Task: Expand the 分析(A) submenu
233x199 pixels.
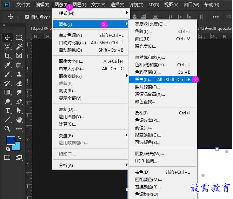Action: click(91, 165)
